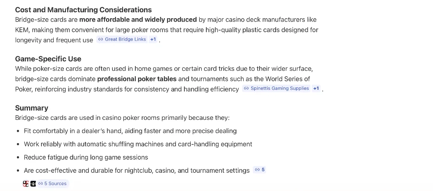
Task: Click the red and white card-suit source favicon
Action: (x=26, y=183)
